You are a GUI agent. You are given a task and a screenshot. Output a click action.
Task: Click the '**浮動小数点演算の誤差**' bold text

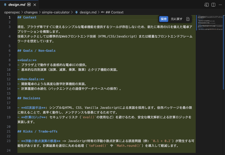coord(41,141)
